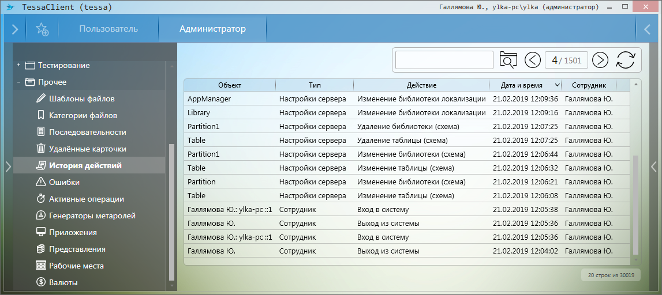Expand the Тестирование folder

pyautogui.click(x=19, y=65)
